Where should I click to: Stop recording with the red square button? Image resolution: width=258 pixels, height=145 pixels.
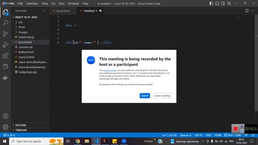coord(235,129)
